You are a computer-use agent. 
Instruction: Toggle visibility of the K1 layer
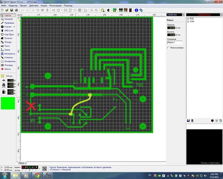point(26,167)
